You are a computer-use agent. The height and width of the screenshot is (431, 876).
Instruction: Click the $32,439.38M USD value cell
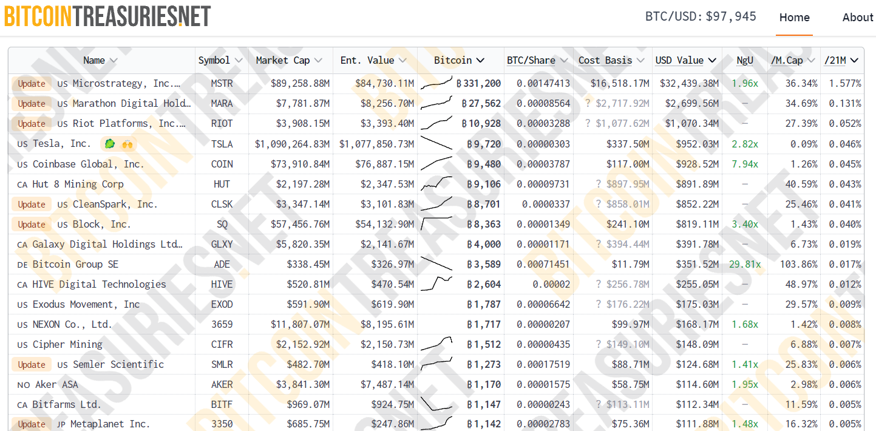[689, 83]
